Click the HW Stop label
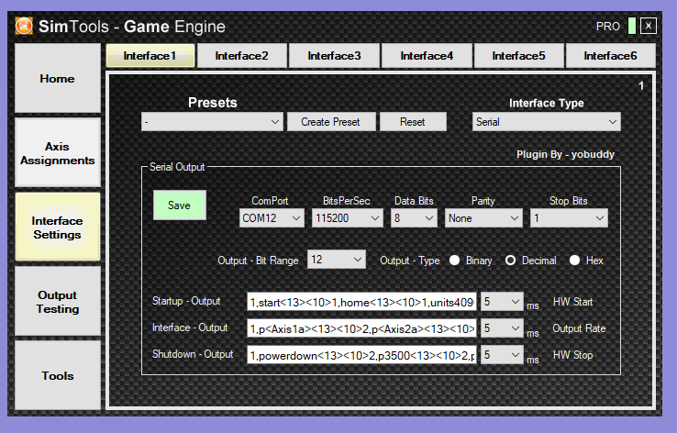The image size is (677, 433). (x=573, y=355)
